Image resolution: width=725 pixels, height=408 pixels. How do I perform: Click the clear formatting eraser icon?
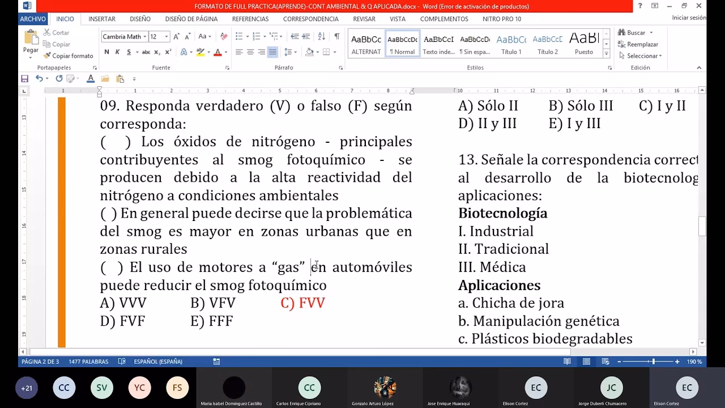pos(223,36)
